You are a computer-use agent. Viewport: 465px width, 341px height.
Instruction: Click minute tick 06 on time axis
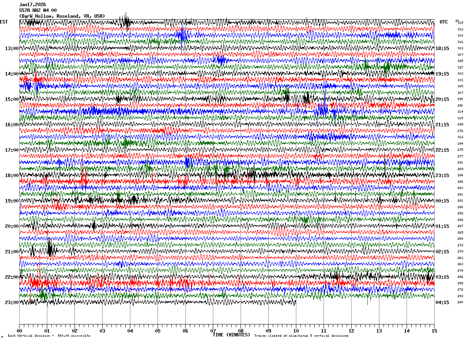[185, 331]
